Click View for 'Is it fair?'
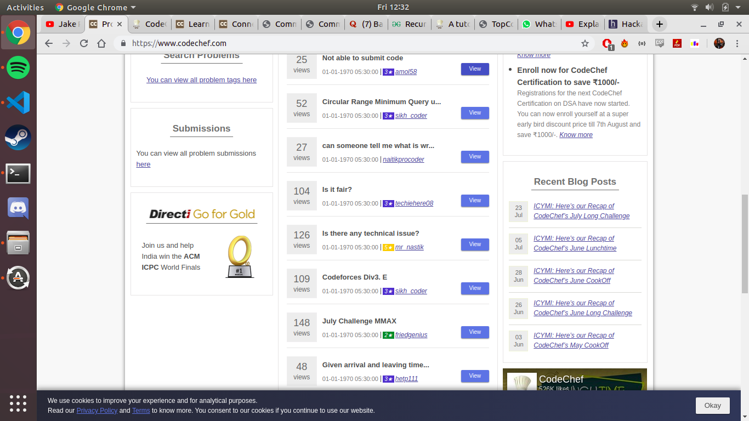The width and height of the screenshot is (749, 421). (x=475, y=201)
